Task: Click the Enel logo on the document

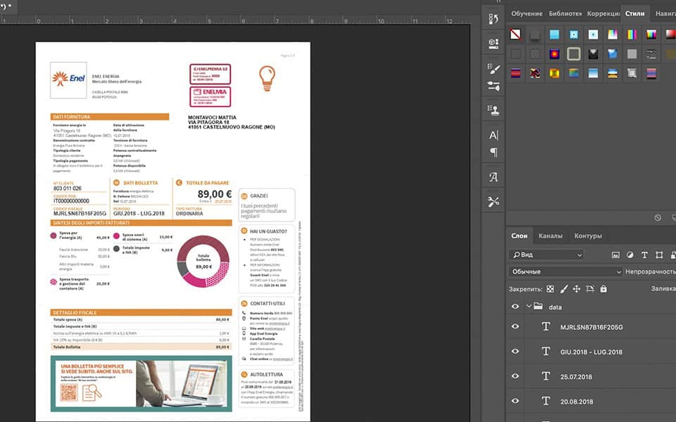Action: [x=68, y=79]
